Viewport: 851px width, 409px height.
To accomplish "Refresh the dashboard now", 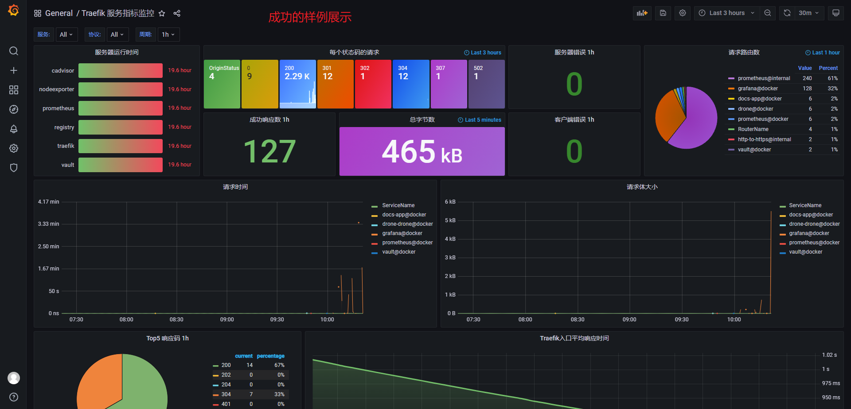I will tap(787, 13).
